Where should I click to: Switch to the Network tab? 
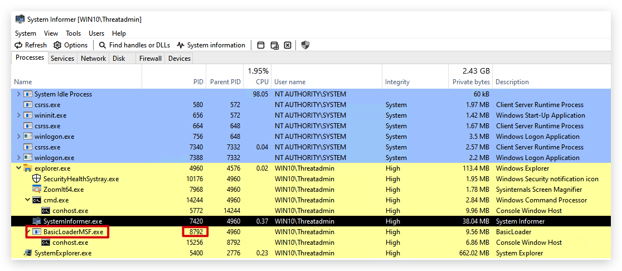point(93,59)
